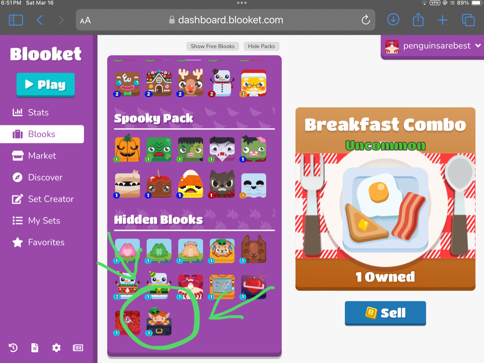
Task: Open Safari tab overview icon
Action: tap(468, 20)
